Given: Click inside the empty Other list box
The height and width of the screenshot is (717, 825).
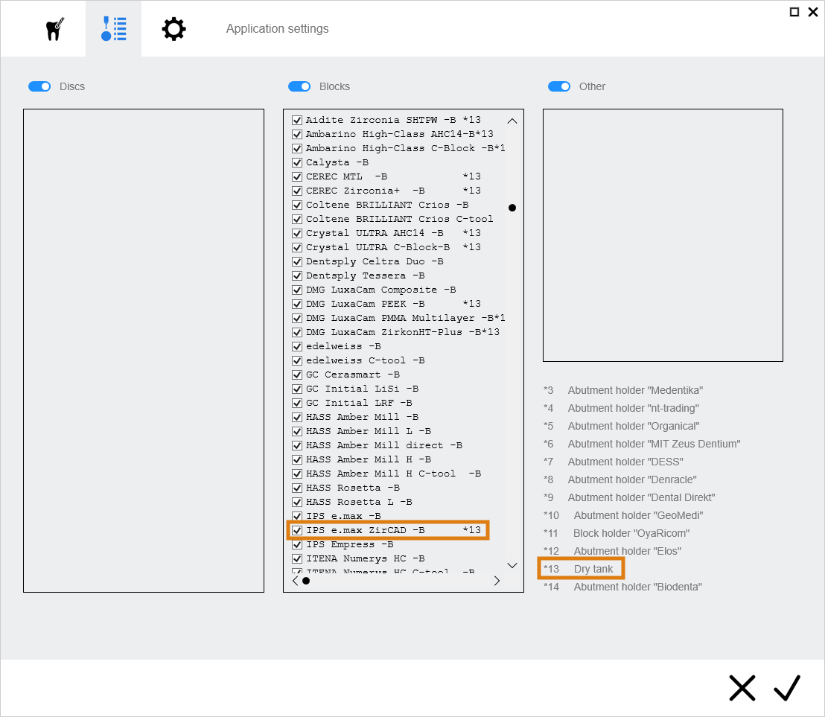Looking at the screenshot, I should point(663,235).
